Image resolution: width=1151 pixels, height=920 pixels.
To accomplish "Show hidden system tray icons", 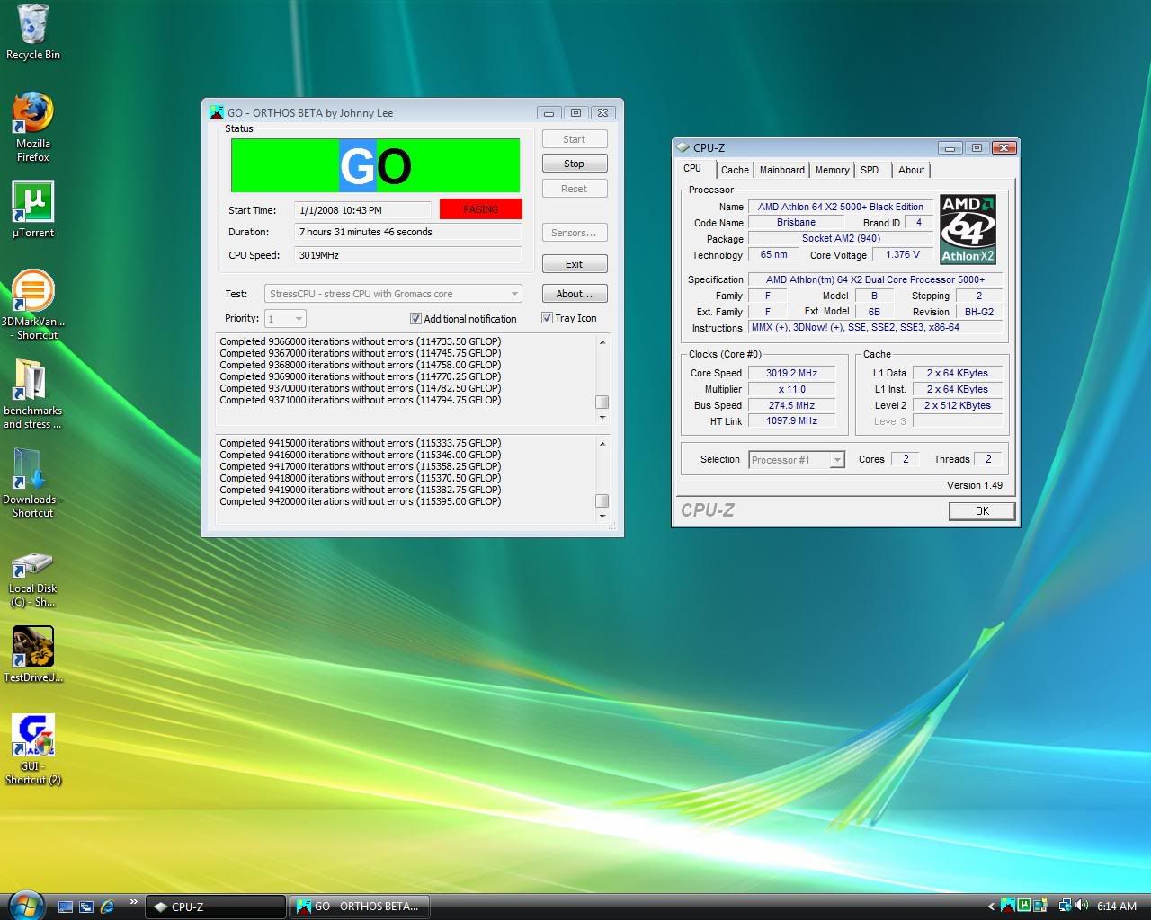I will coord(992,907).
